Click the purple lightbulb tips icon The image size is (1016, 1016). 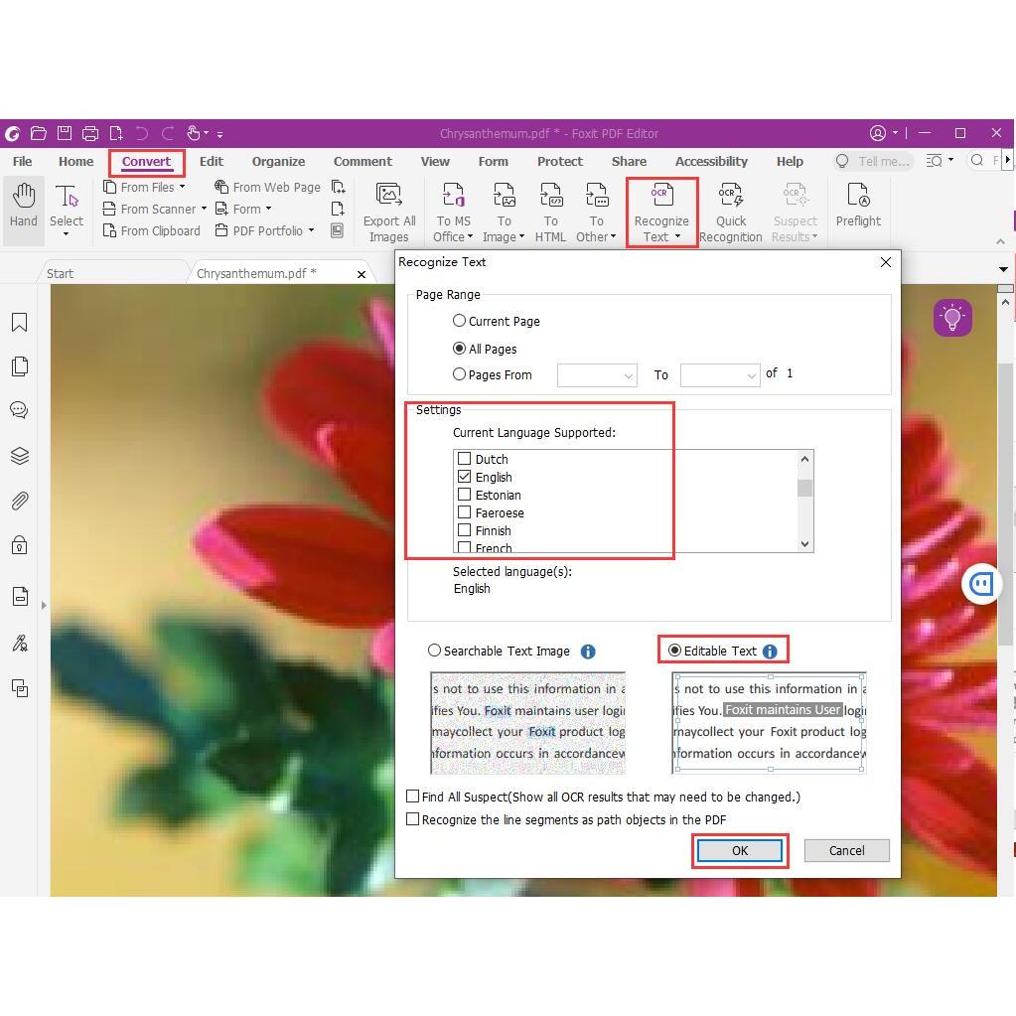pos(951,318)
